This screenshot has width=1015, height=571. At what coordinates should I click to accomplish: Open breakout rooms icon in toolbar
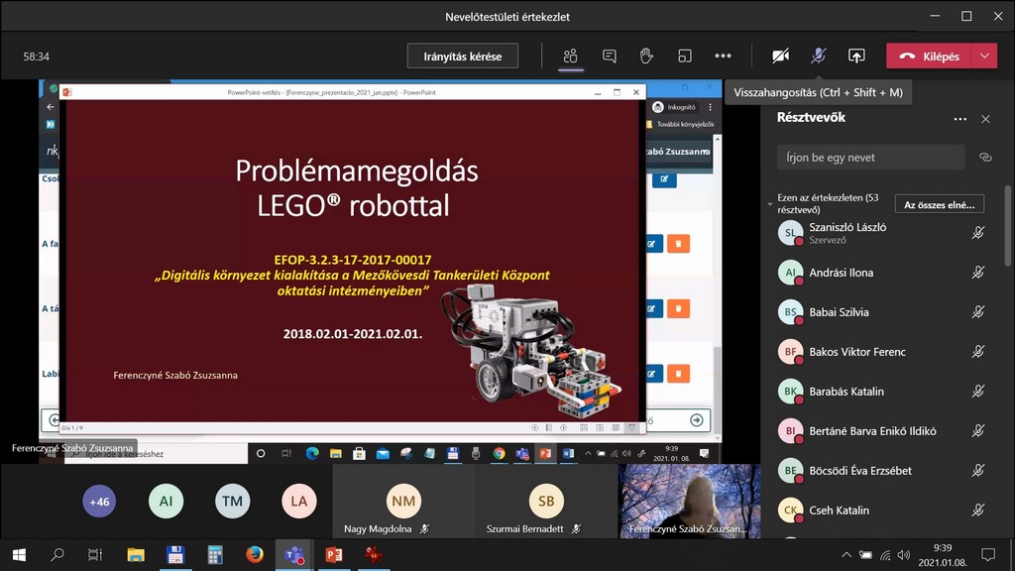coord(684,57)
